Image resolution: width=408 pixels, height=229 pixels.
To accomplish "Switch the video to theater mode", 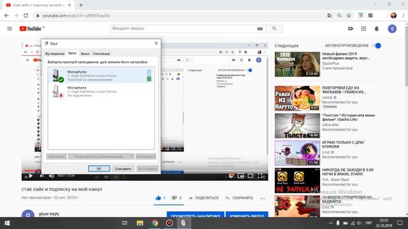I will tap(251, 176).
